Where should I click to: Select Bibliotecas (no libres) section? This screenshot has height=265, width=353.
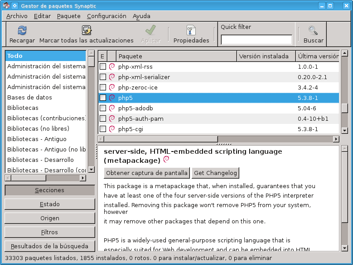point(45,128)
